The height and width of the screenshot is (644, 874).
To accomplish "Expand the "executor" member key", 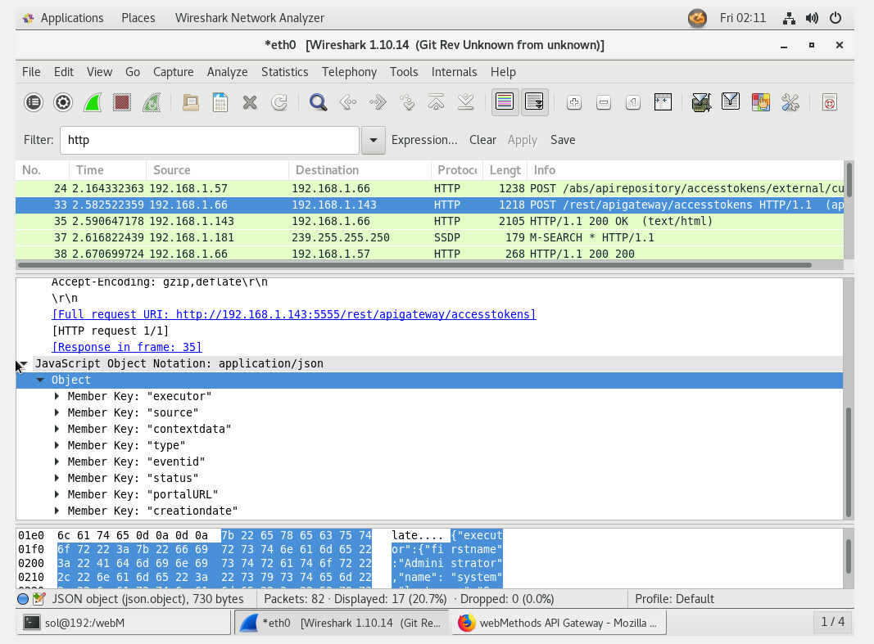I will pos(57,396).
